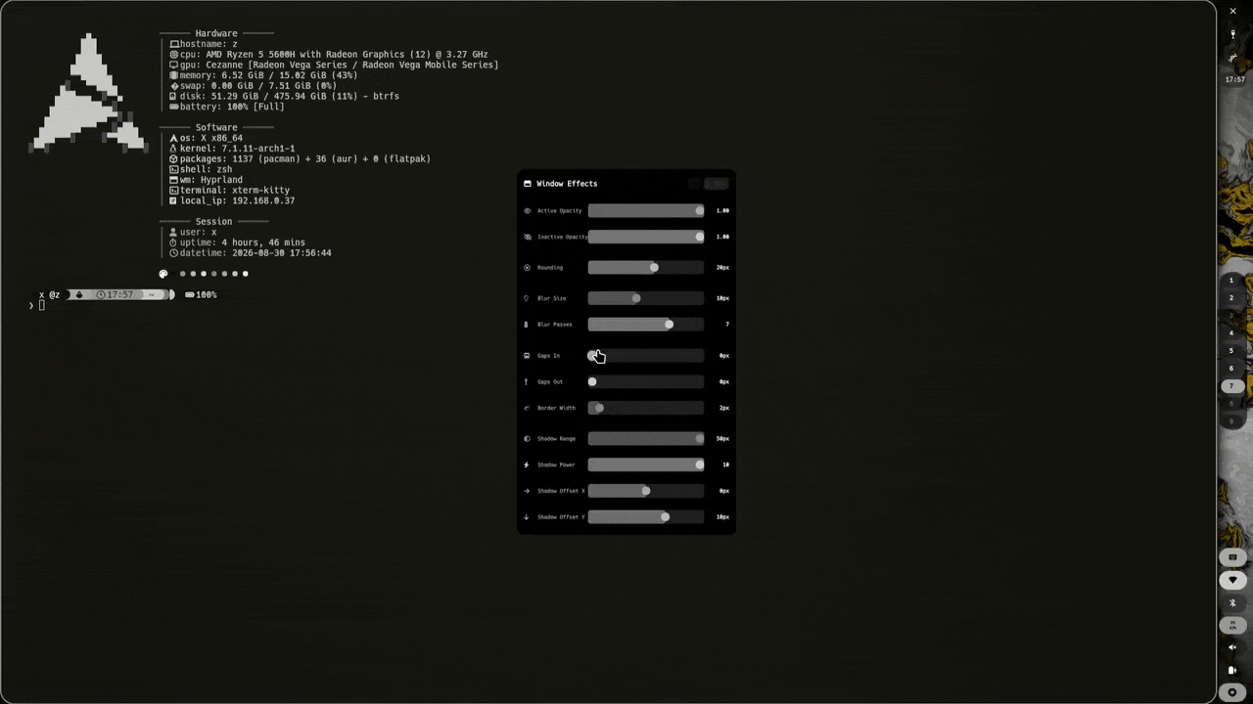Click the Shadow Range slider
The height and width of the screenshot is (704, 1253).
tap(645, 438)
